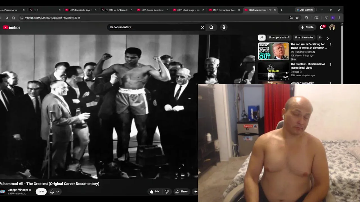The height and width of the screenshot is (202, 360).
Task: Like the video, 24K
Action: tap(154, 192)
